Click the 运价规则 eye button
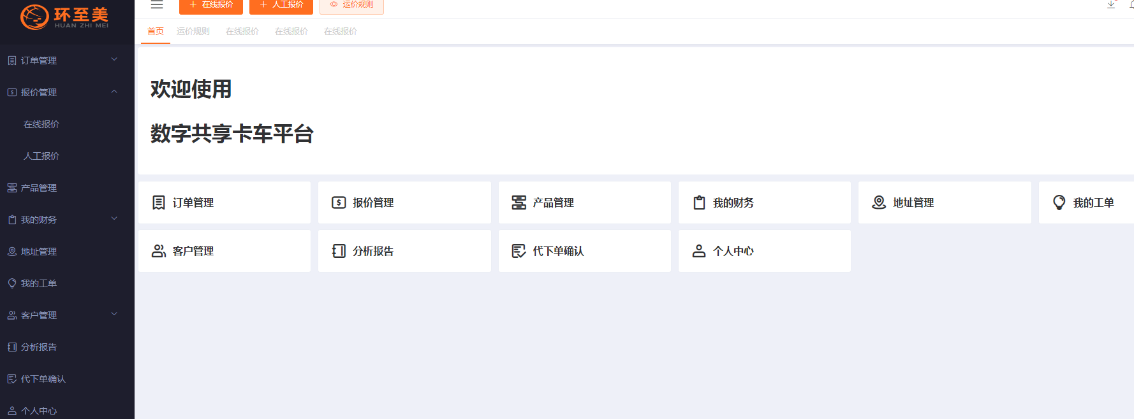 [351, 5]
